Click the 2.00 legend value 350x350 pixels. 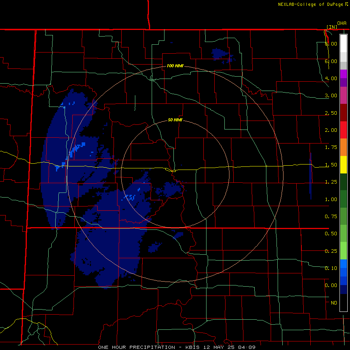331,130
